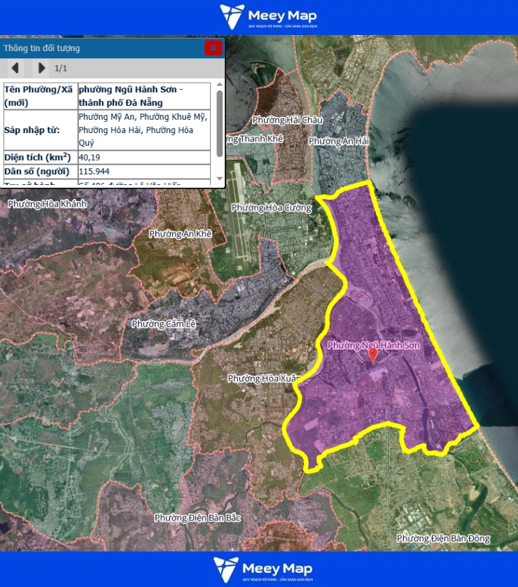Click the info panel scrollbar up arrow
The width and height of the screenshot is (518, 587).
[x=220, y=85]
